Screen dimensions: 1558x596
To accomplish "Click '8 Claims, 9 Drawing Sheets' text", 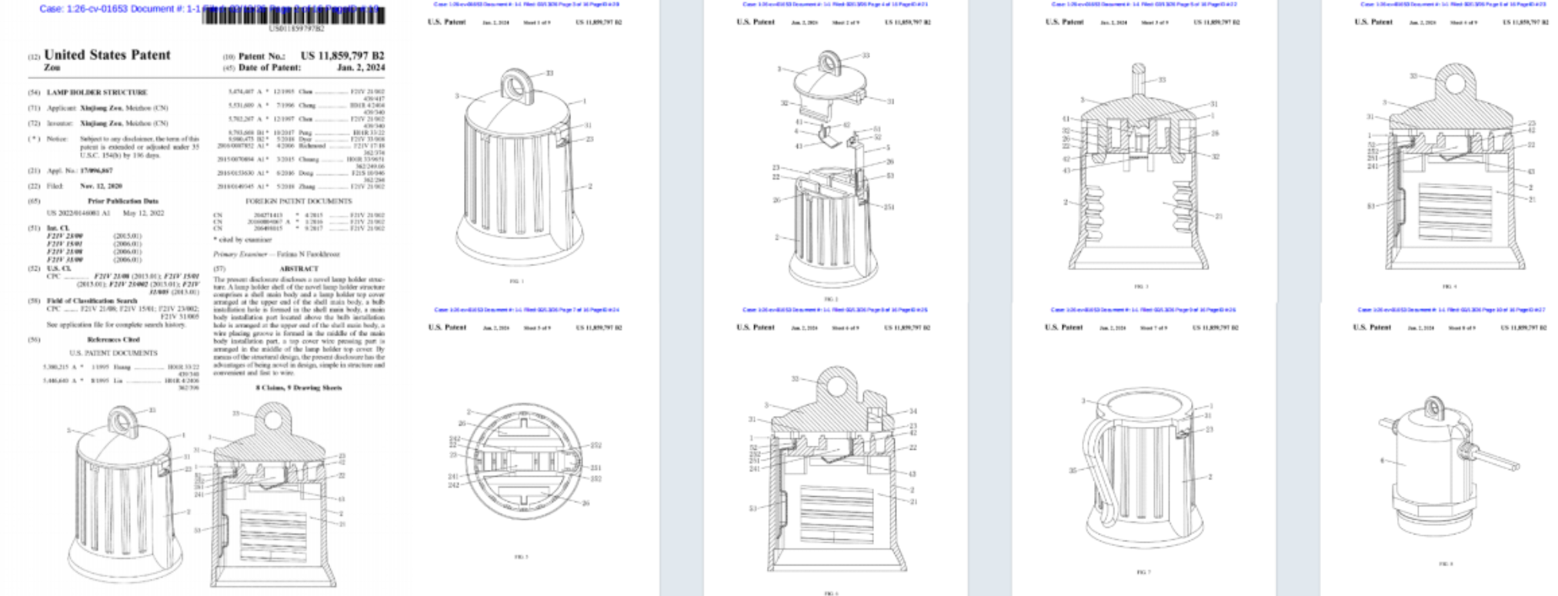I will tap(299, 388).
